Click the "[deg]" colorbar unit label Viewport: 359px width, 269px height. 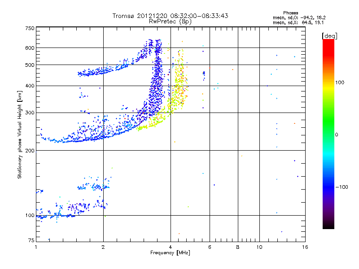pyautogui.click(x=329, y=36)
